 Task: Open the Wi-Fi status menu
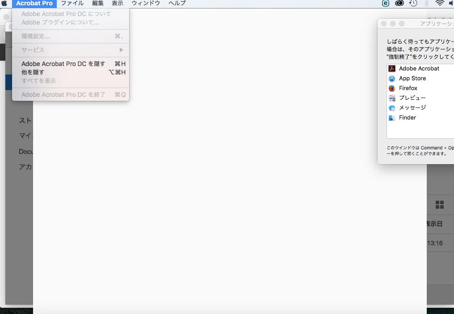tap(440, 3)
